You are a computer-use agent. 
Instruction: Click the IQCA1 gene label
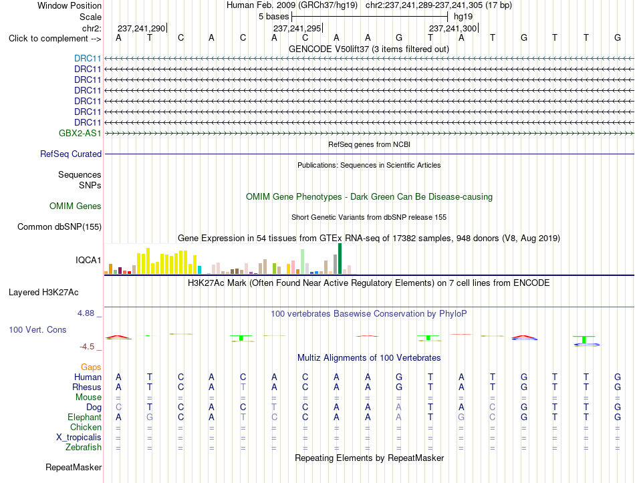point(88,260)
